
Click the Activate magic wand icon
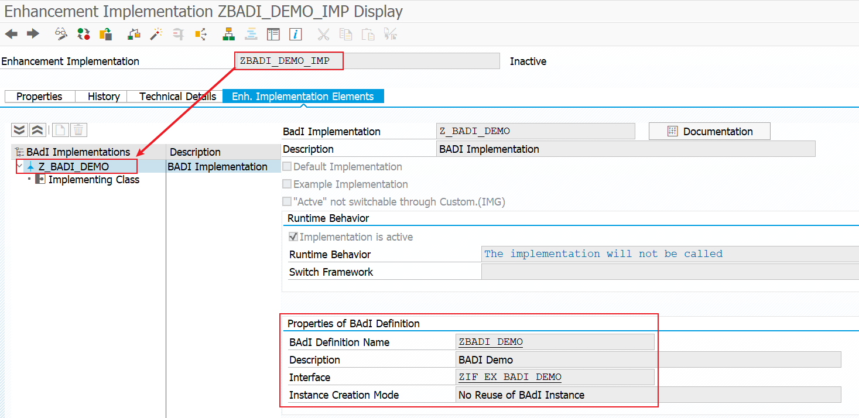tap(156, 34)
